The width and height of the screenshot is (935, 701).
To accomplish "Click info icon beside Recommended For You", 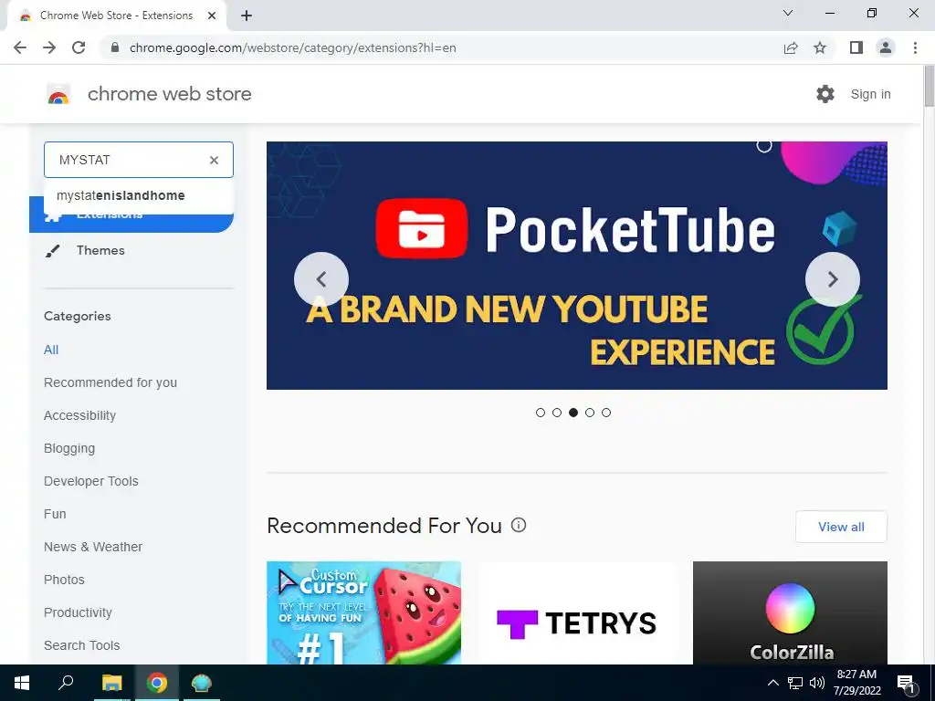I will point(519,525).
